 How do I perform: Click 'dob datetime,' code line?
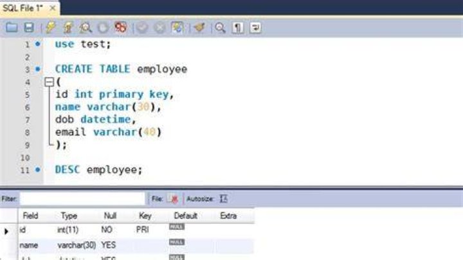point(96,119)
